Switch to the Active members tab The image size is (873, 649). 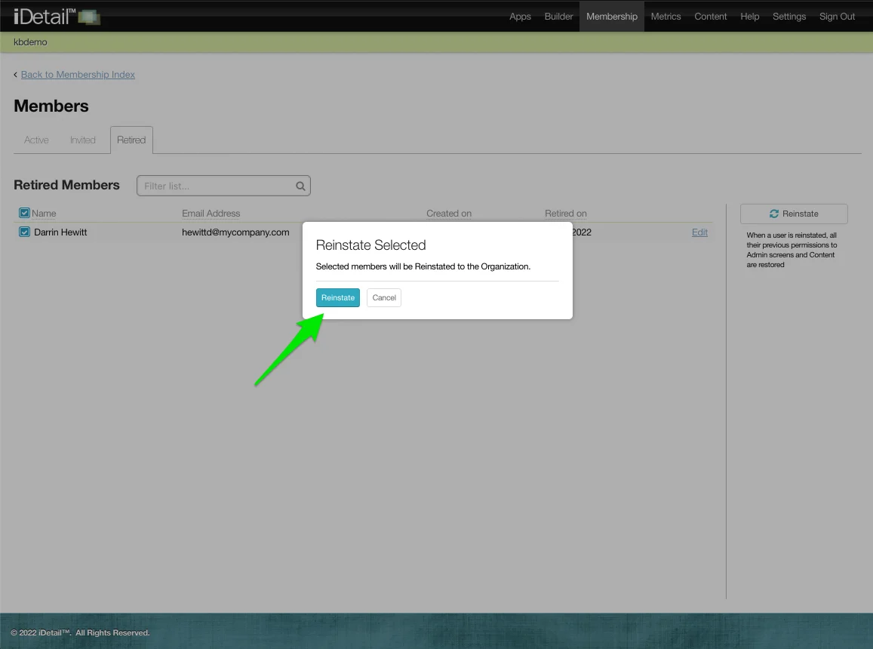(x=36, y=140)
